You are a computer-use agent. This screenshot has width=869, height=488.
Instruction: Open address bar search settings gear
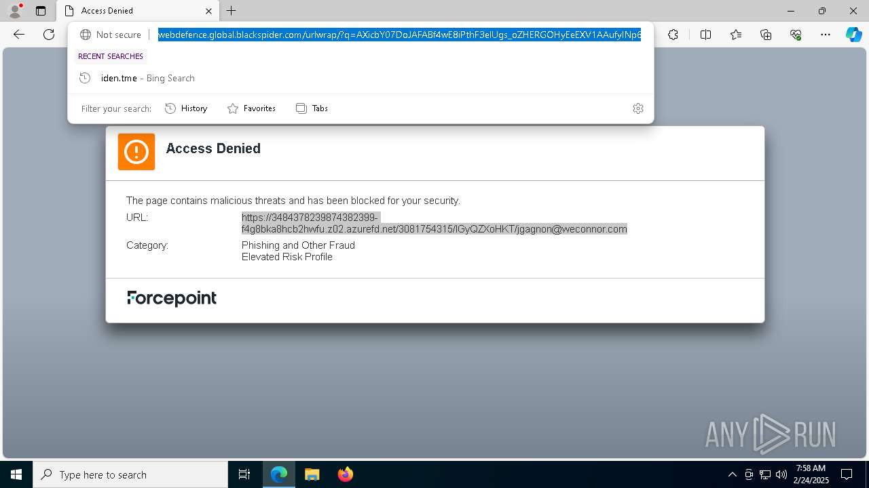click(x=638, y=108)
